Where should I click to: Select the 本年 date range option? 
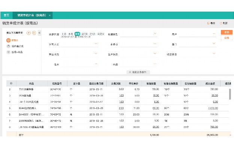coord(77,34)
